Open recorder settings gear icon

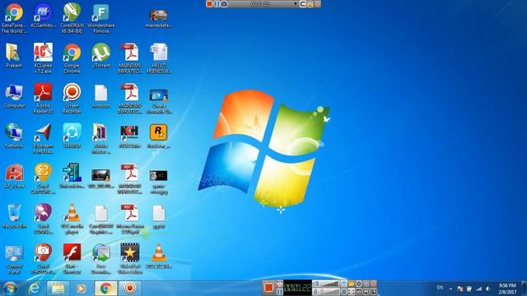[x=359, y=284]
